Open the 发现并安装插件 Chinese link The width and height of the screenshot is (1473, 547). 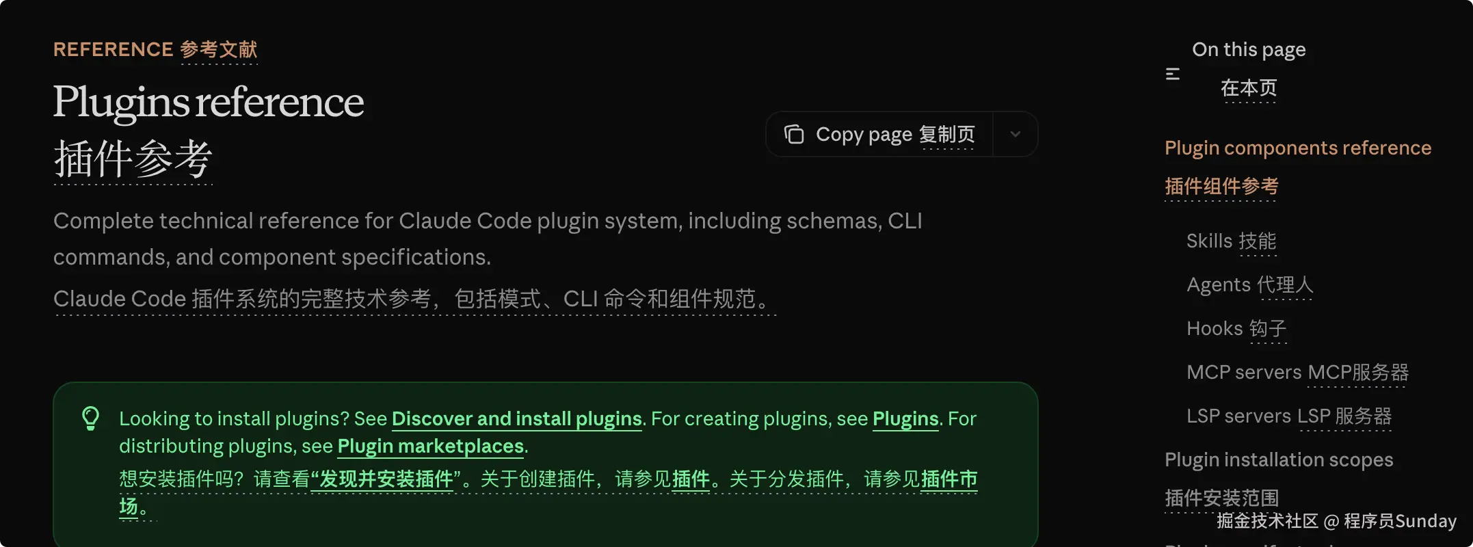coord(386,479)
